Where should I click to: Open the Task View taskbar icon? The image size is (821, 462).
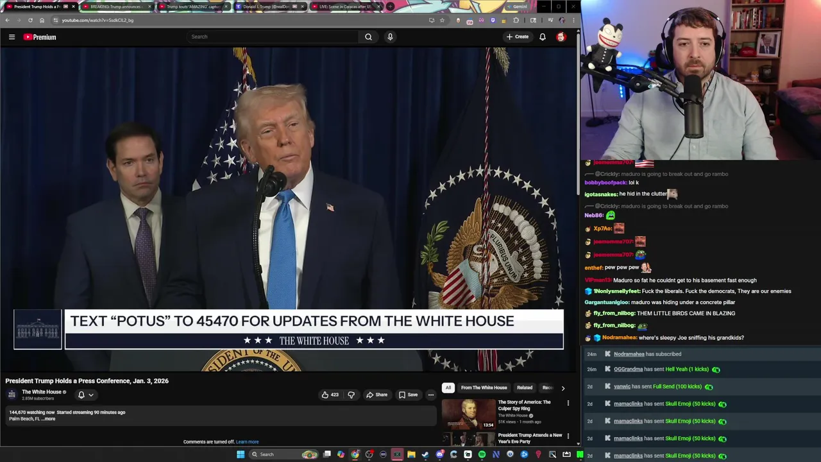(x=326, y=454)
